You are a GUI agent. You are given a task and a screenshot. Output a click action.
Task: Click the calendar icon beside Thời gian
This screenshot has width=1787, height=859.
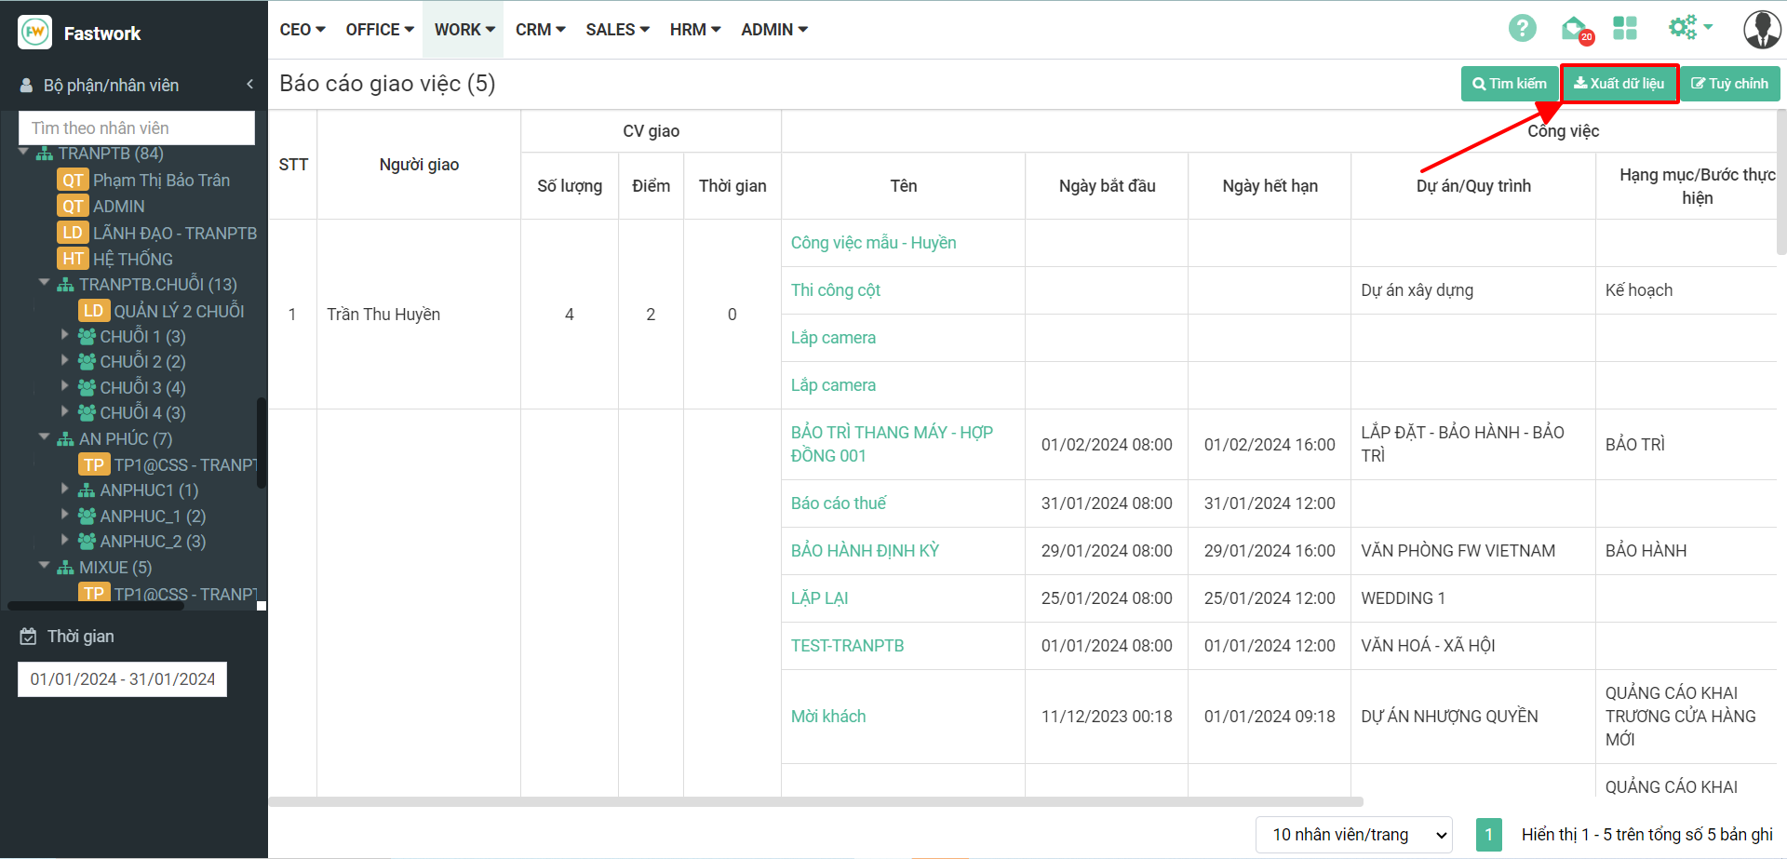[x=29, y=637]
